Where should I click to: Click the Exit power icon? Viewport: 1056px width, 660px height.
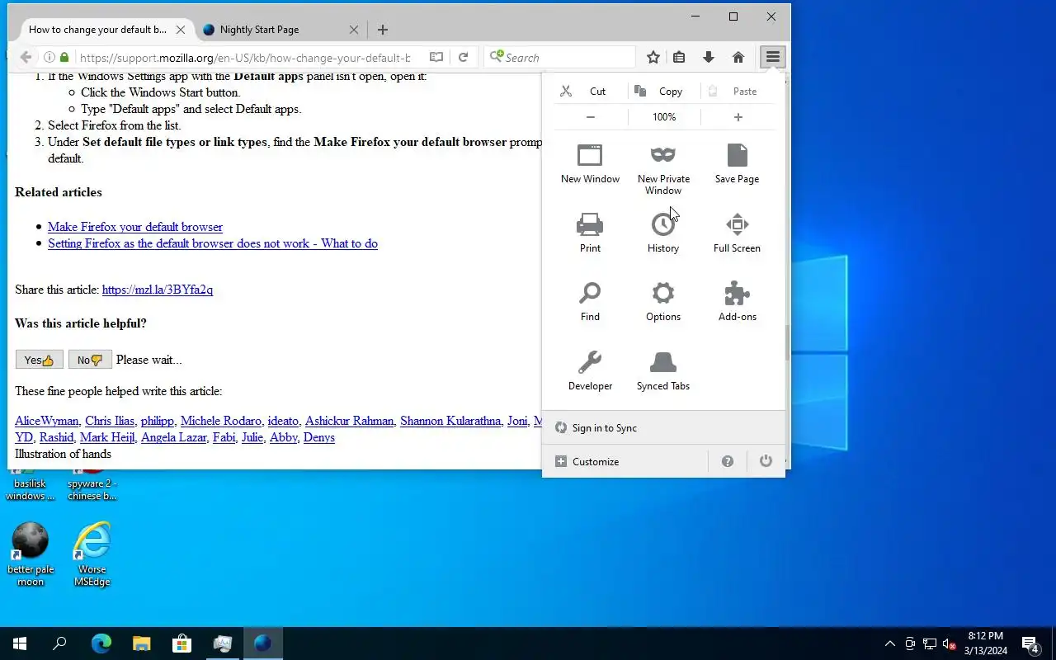(766, 461)
